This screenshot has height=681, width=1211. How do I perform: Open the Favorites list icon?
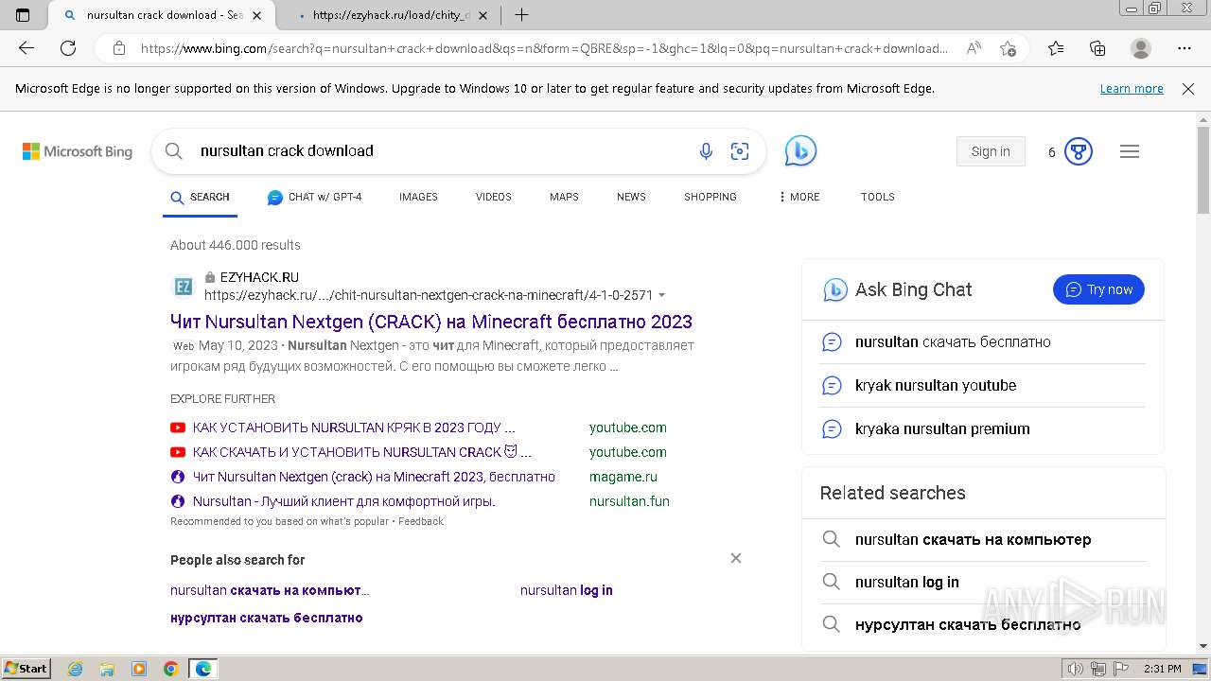pyautogui.click(x=1056, y=48)
